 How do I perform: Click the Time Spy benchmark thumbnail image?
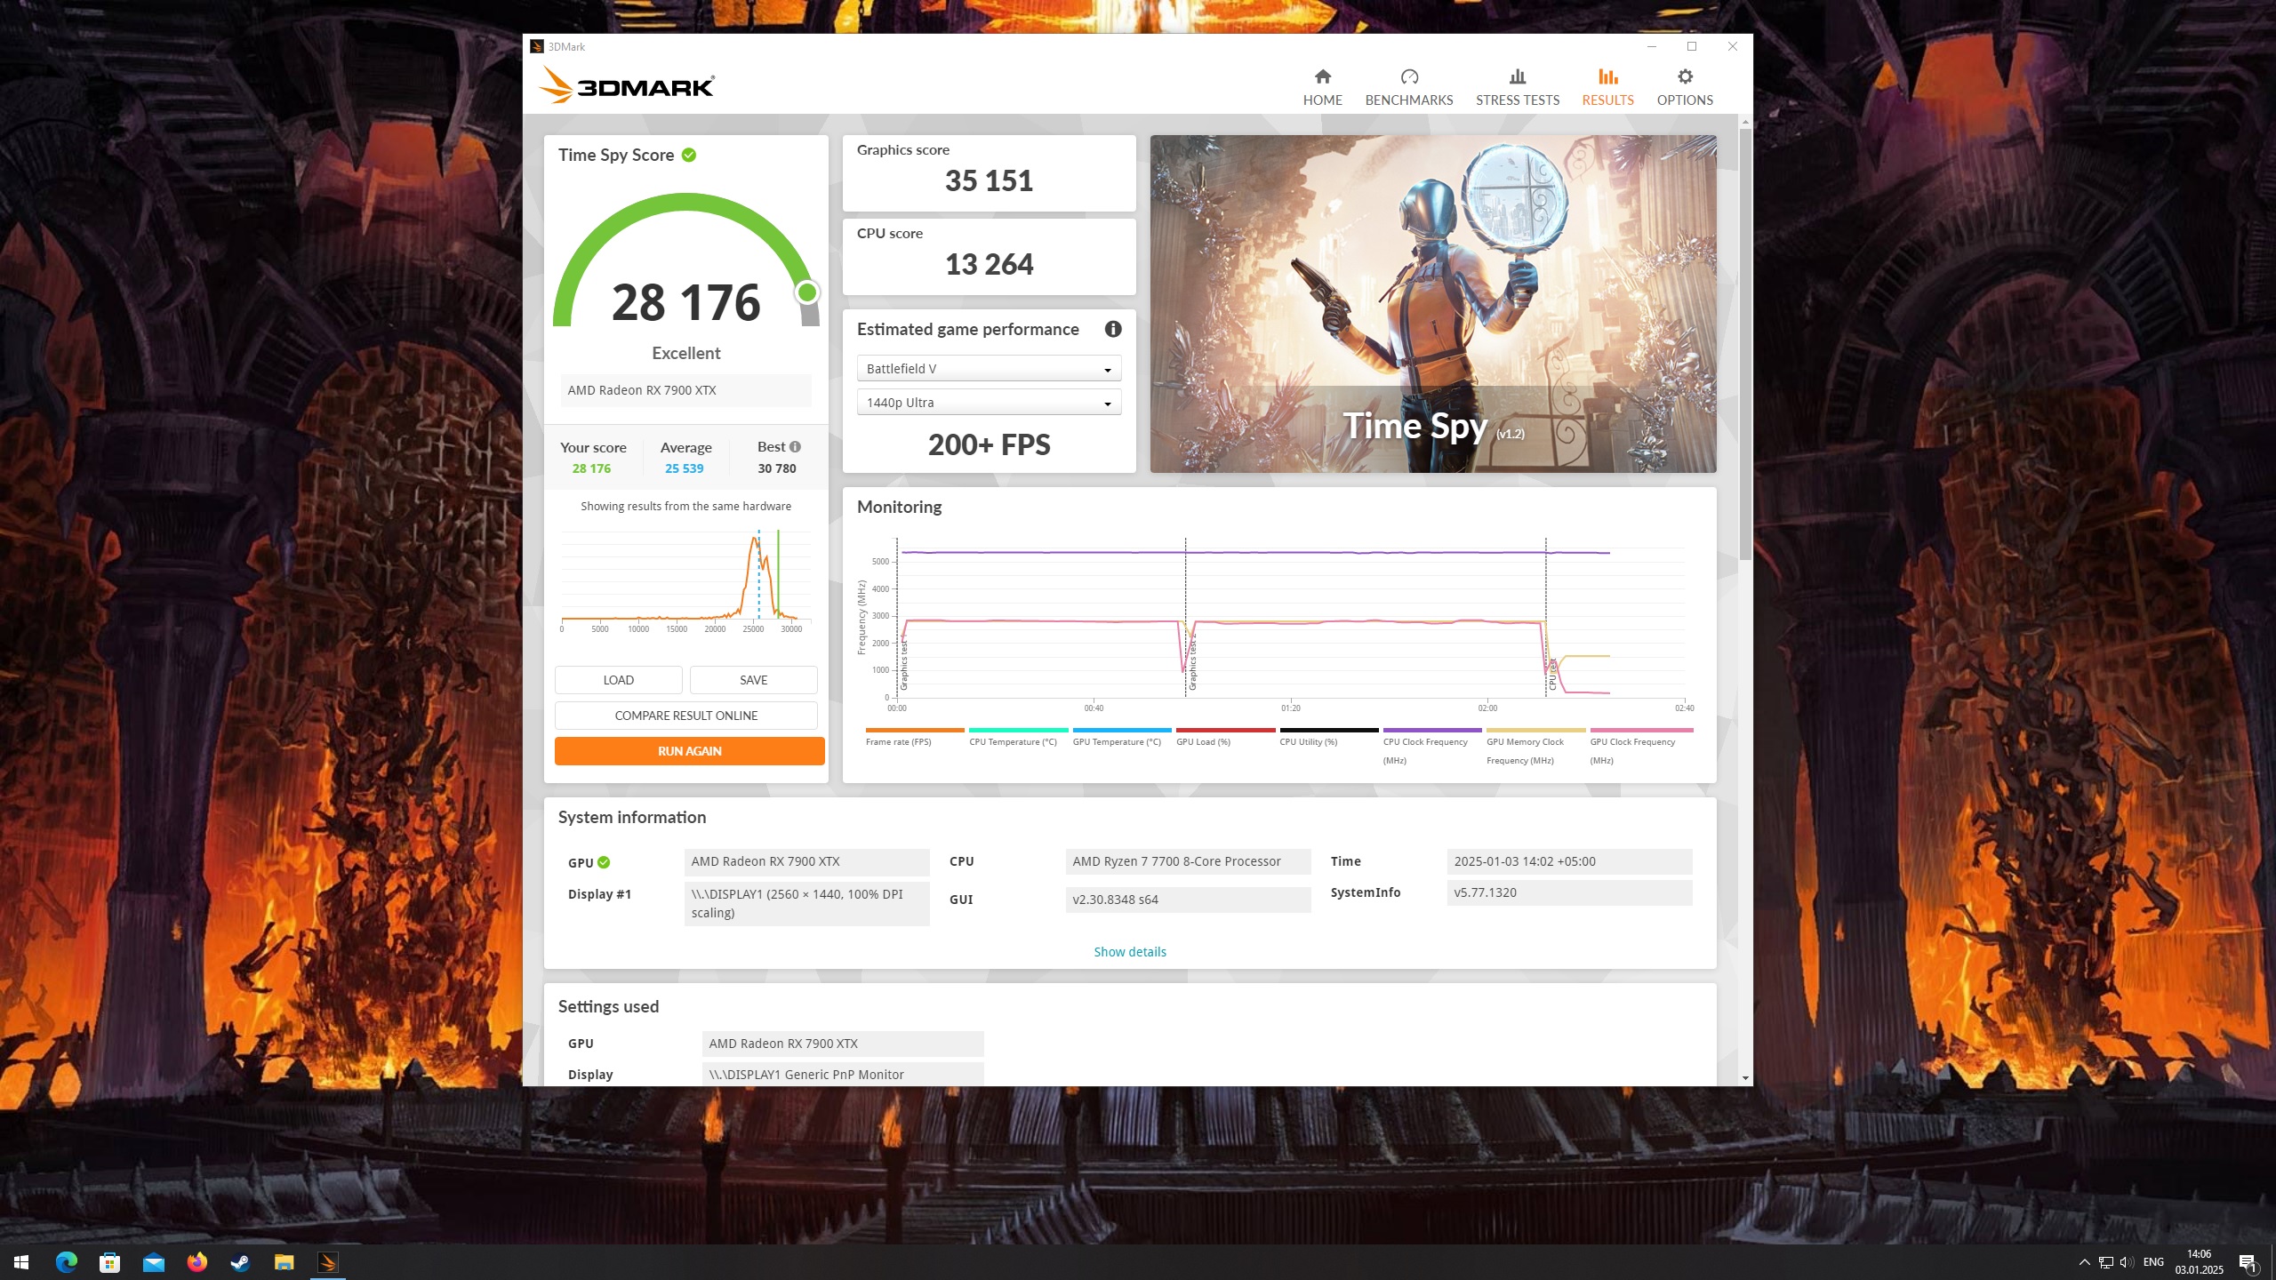tap(1432, 303)
